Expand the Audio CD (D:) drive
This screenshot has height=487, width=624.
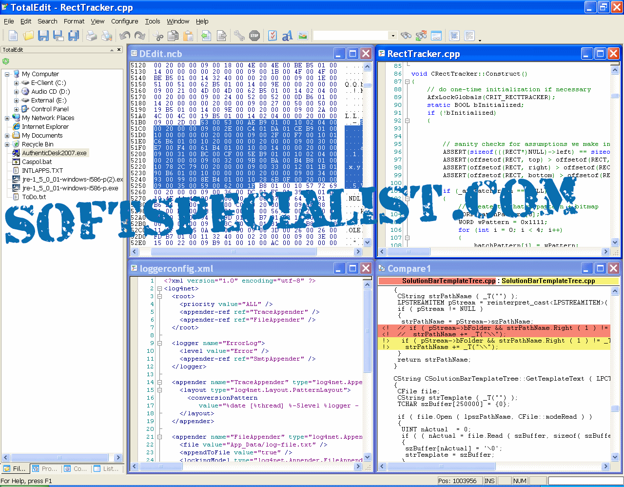[x=16, y=92]
